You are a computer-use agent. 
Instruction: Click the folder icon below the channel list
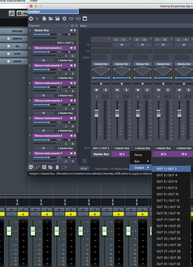(51, 167)
